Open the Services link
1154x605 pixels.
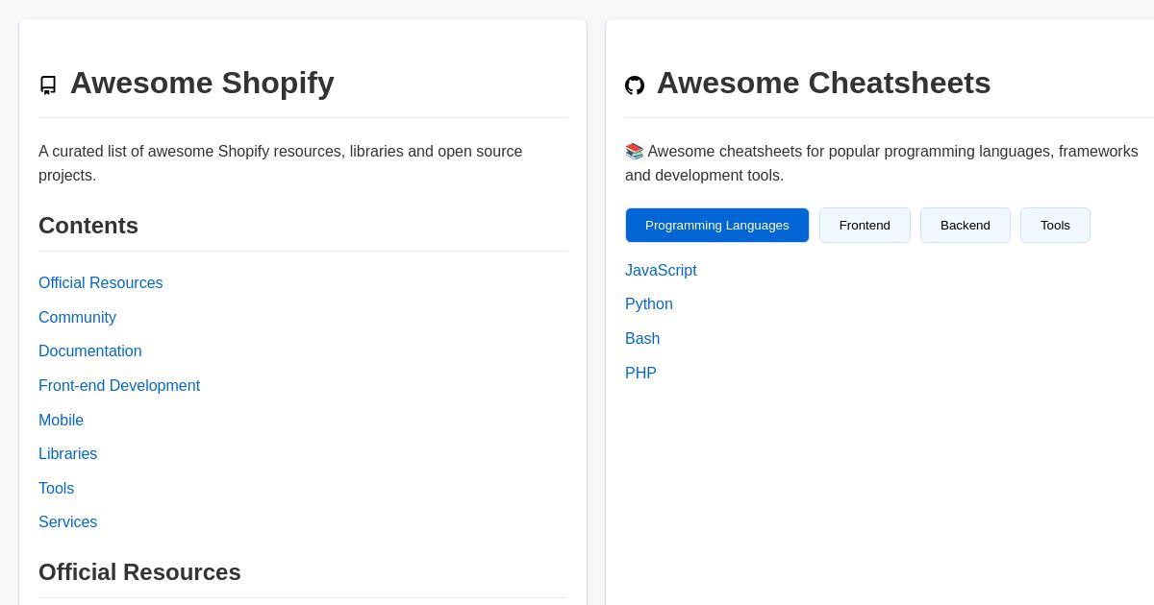click(x=67, y=522)
